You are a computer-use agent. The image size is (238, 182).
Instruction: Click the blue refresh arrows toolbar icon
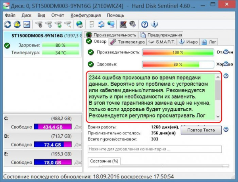coord(8,25)
